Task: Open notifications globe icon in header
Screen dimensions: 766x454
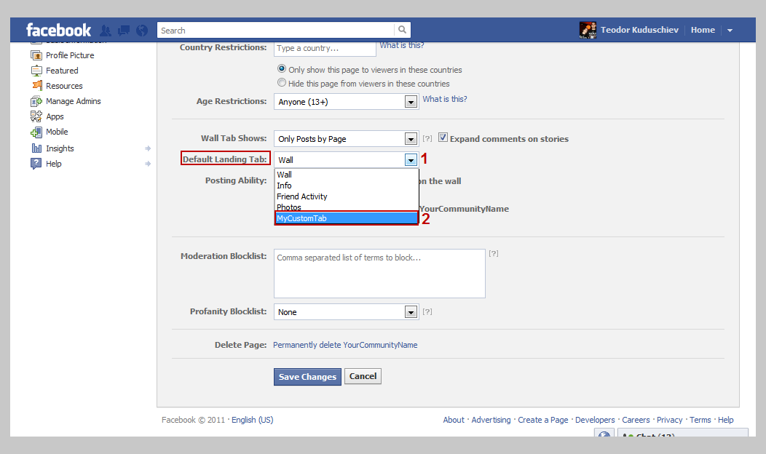Action: pos(142,31)
